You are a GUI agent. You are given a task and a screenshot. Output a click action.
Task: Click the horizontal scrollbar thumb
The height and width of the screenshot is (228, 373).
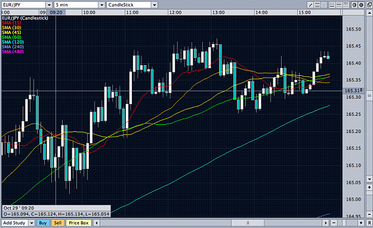click(x=248, y=223)
